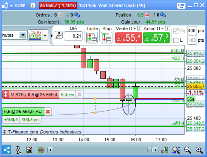The height and width of the screenshot is (157, 207).
Task: Click the Limite order button
Action: (92, 38)
